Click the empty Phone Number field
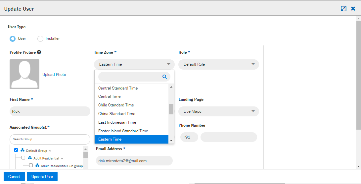The width and height of the screenshot is (361, 184). 229,137
